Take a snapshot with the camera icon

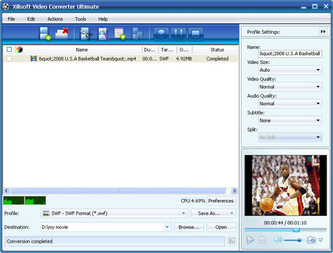(311, 240)
